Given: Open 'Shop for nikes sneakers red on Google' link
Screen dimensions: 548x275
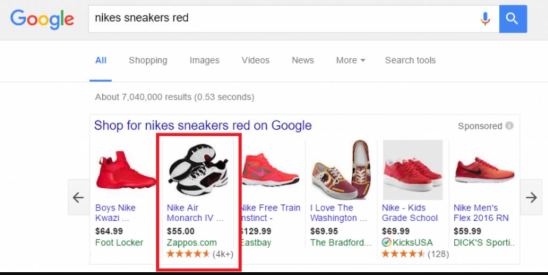Looking at the screenshot, I should (x=203, y=126).
